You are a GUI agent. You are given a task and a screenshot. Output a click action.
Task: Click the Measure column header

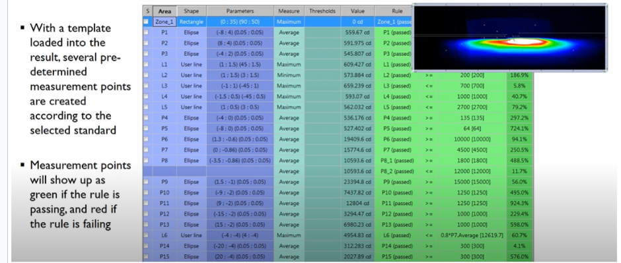289,11
